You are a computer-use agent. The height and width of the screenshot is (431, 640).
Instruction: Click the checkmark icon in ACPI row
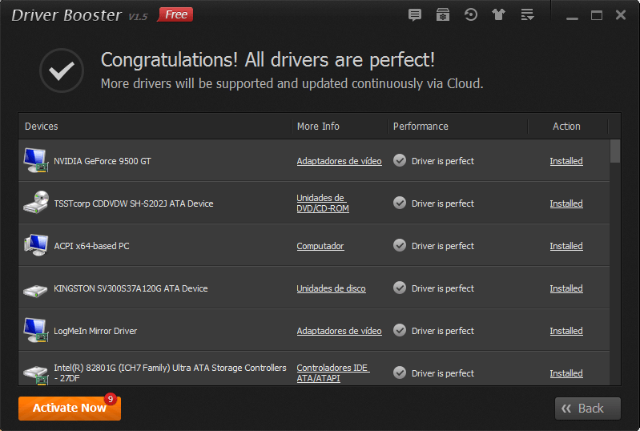pos(400,245)
